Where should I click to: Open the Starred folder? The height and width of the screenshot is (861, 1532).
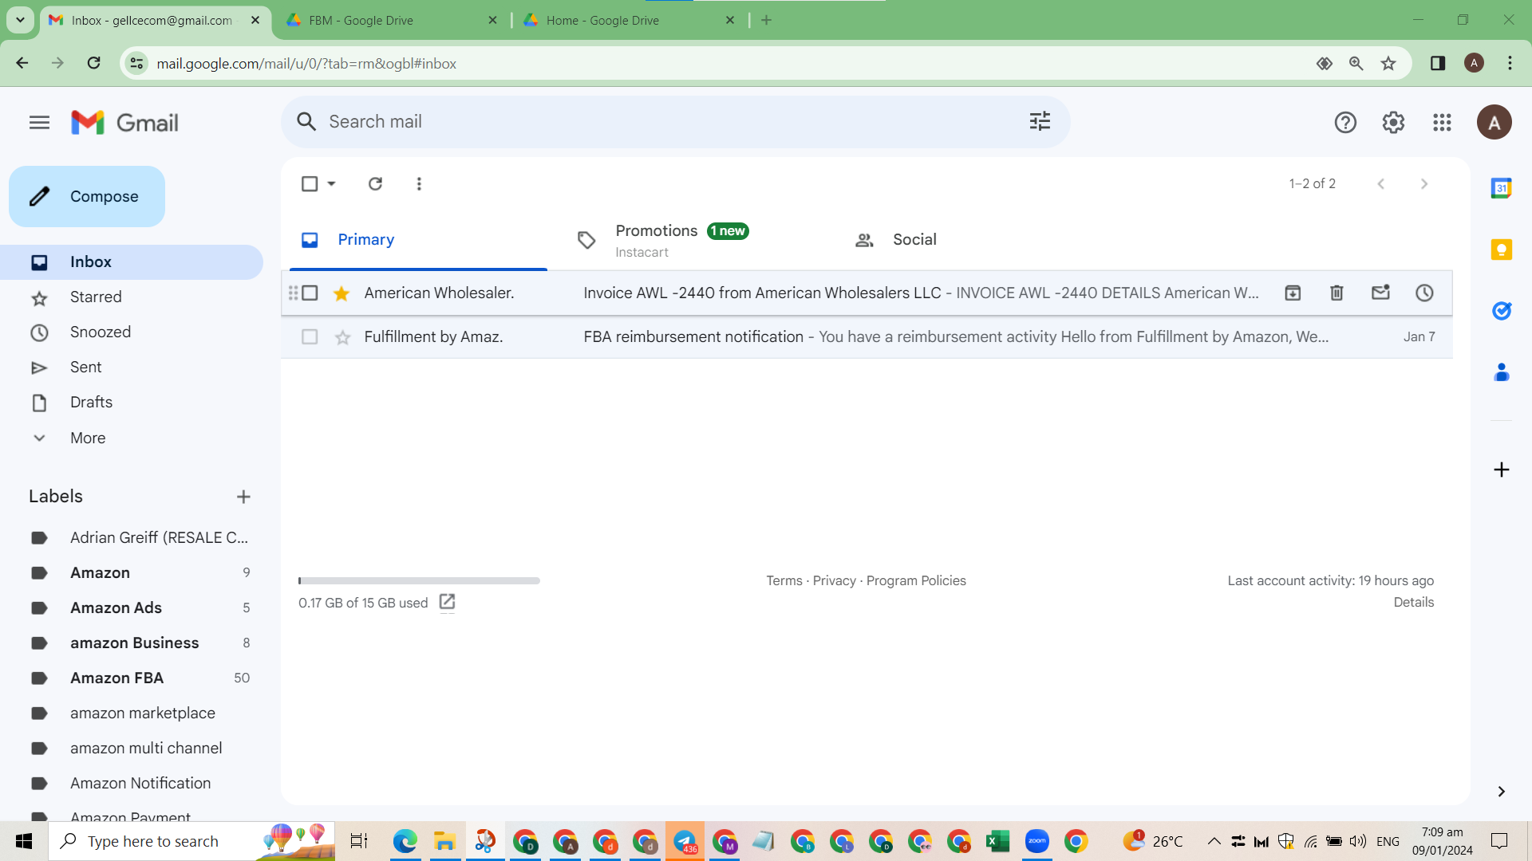pos(132,297)
